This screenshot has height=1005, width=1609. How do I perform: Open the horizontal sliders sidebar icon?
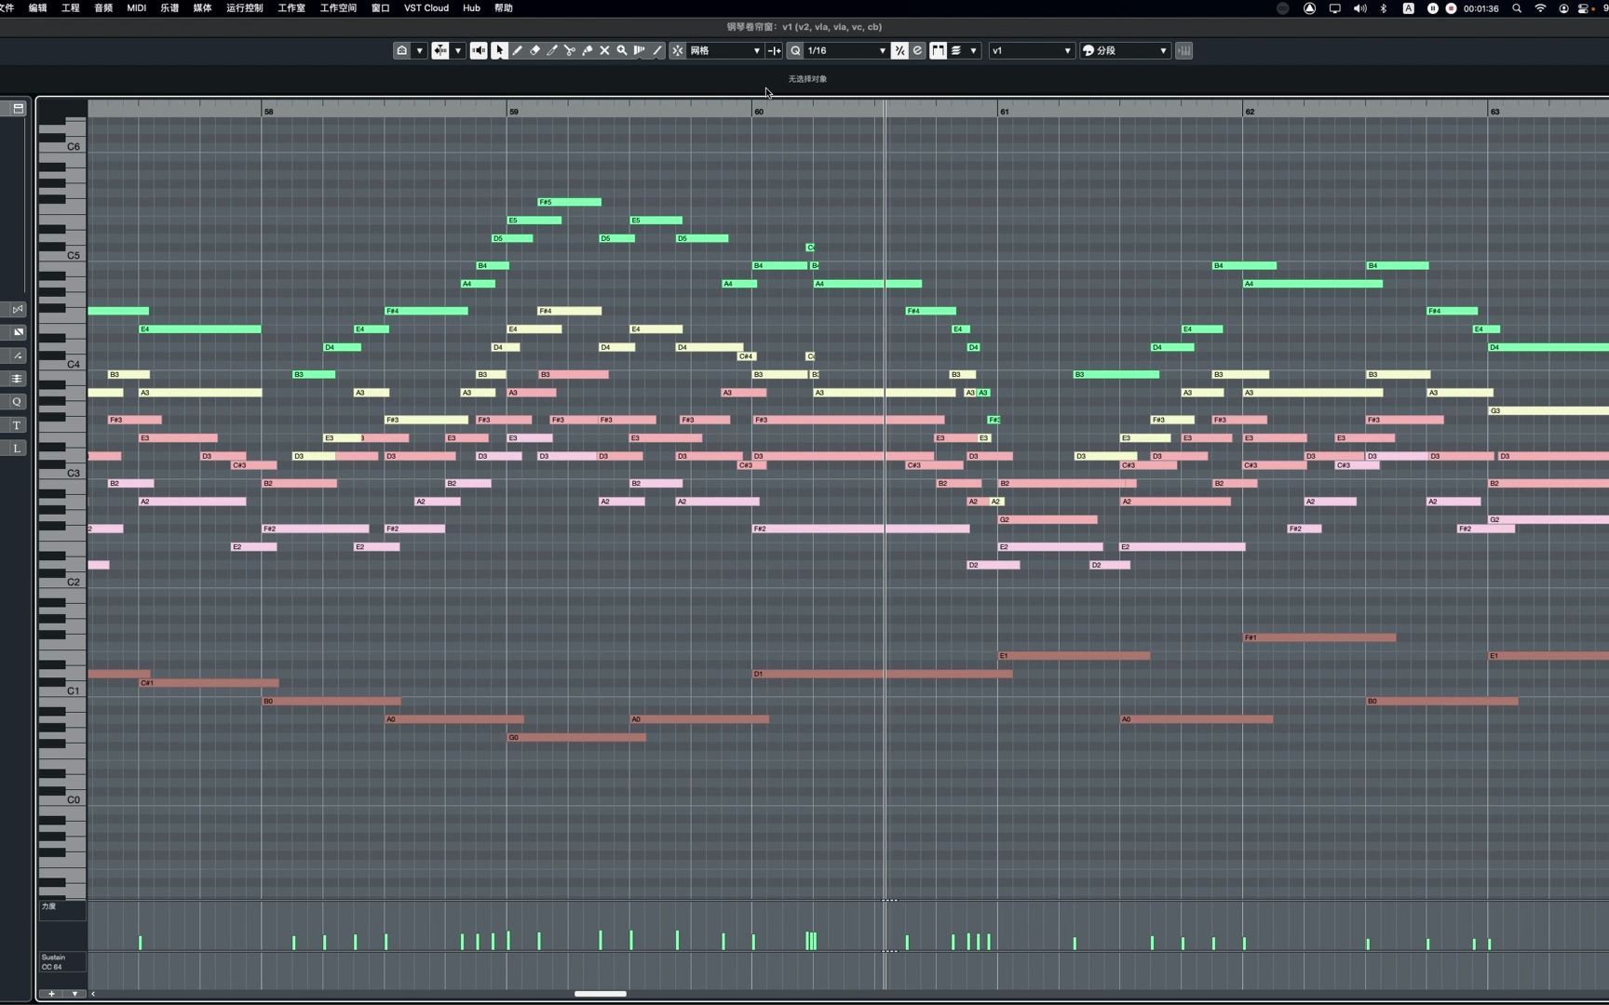(17, 379)
